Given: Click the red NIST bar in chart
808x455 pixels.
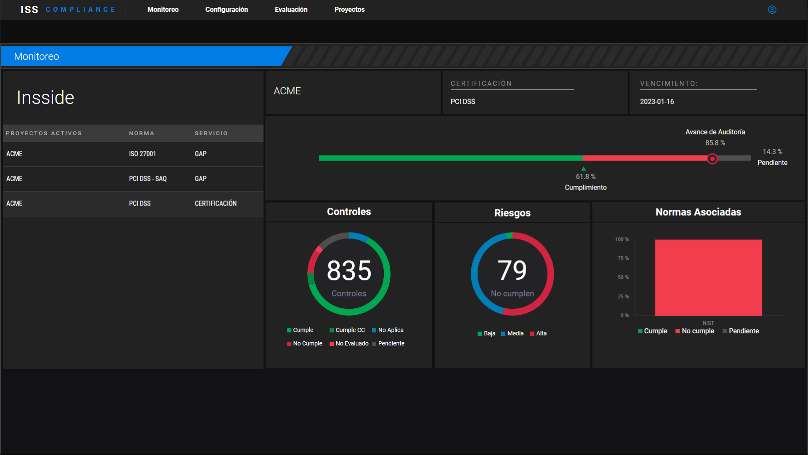Looking at the screenshot, I should tap(708, 278).
